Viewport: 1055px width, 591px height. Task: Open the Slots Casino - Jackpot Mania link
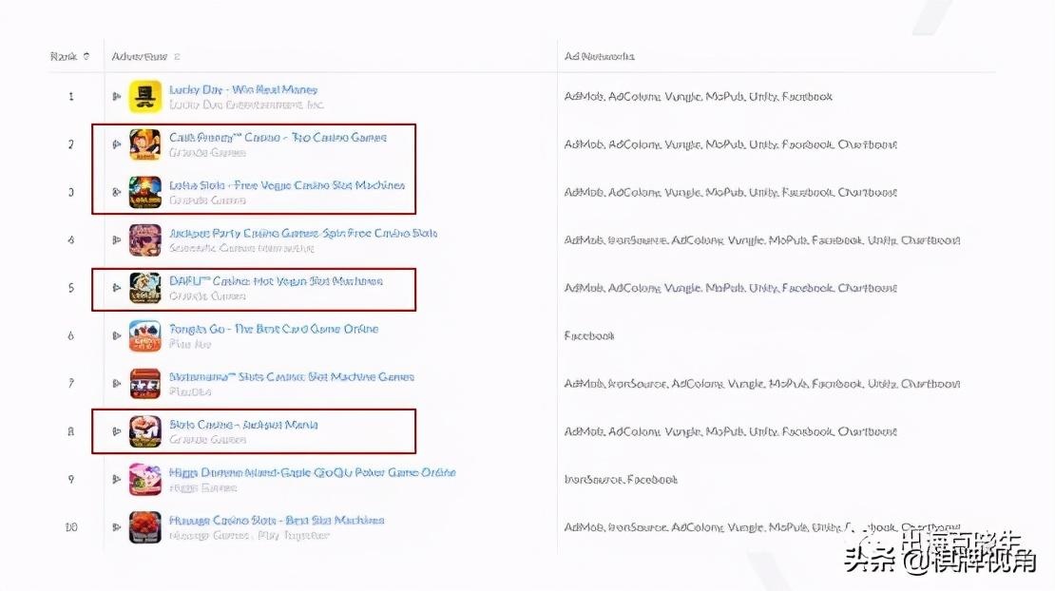243,425
